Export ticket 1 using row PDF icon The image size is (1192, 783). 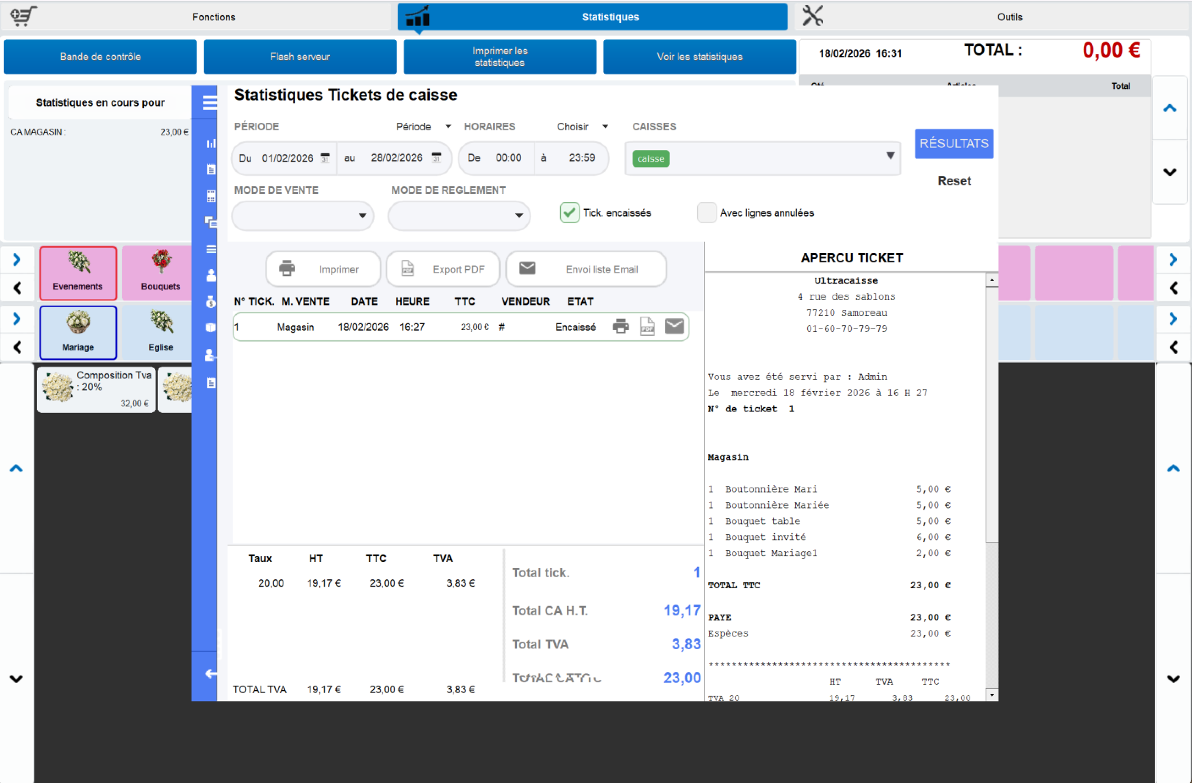(x=647, y=327)
